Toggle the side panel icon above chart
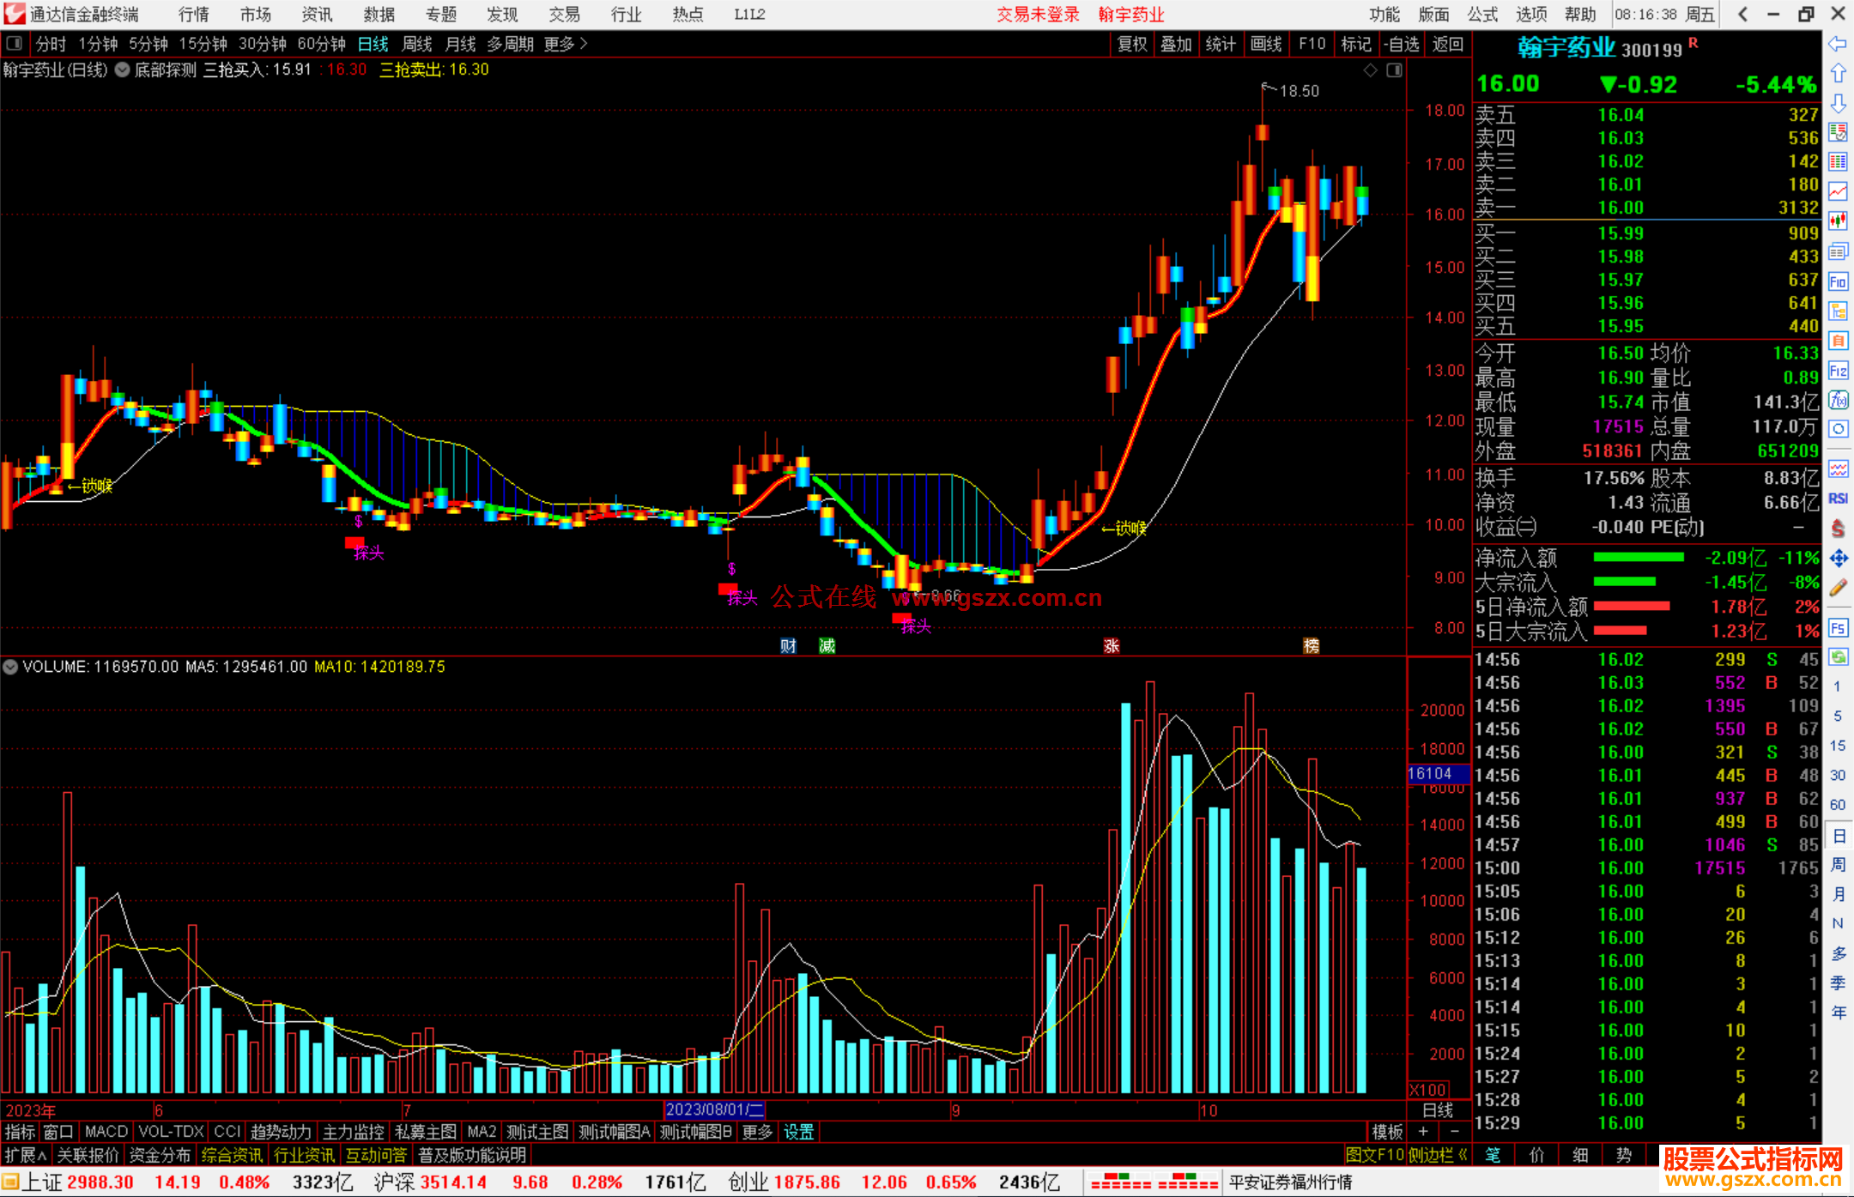Image resolution: width=1854 pixels, height=1197 pixels. (1394, 70)
